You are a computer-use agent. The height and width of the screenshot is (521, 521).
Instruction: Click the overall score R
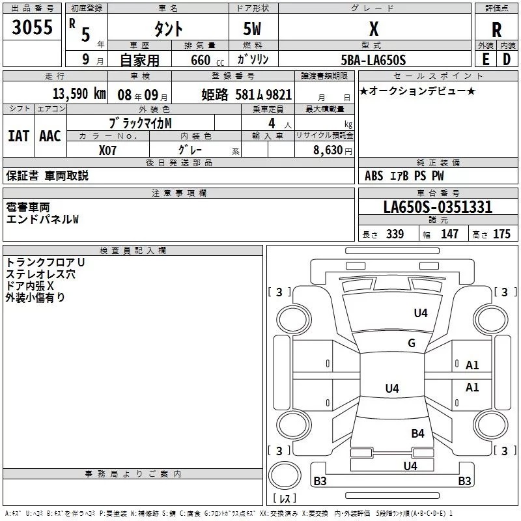496,30
